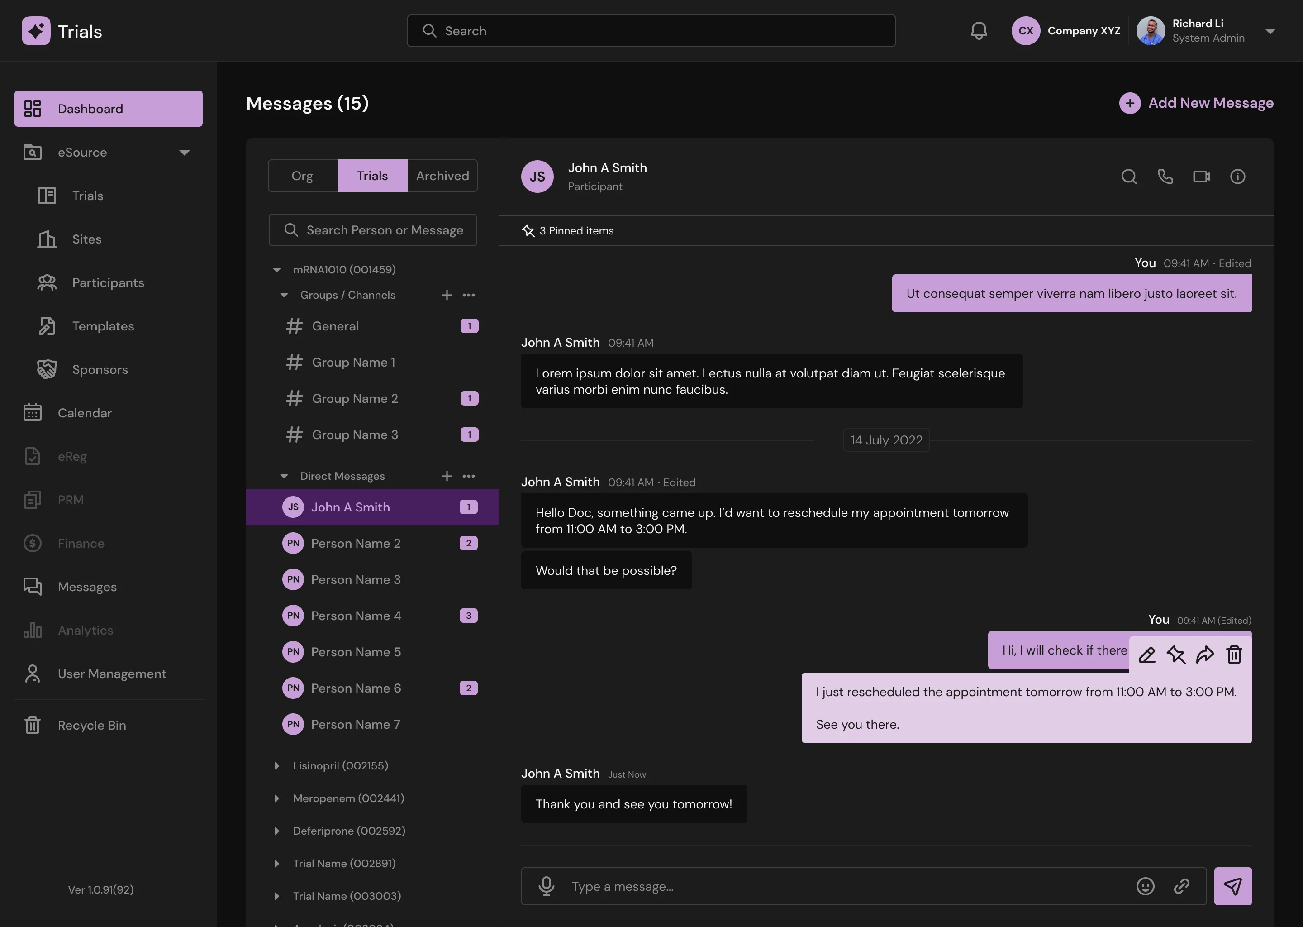Screen dimensions: 1303x927
Task: Open Groups / Channels more options
Action: [x=468, y=295]
